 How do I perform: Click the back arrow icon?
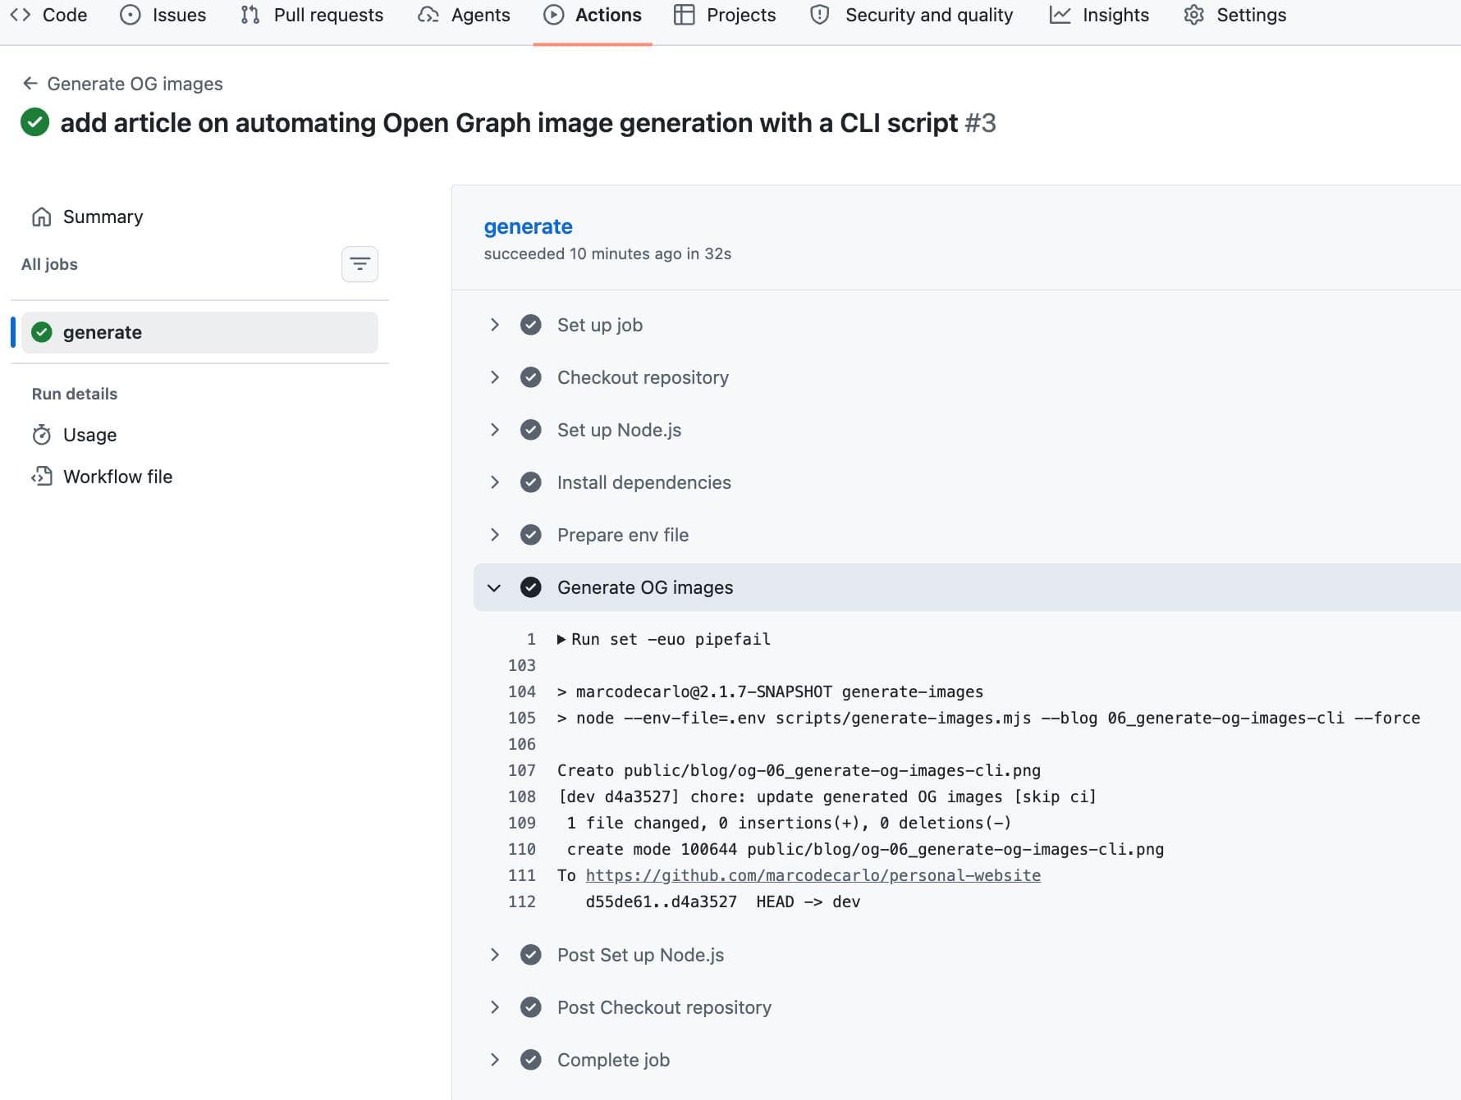click(x=30, y=84)
